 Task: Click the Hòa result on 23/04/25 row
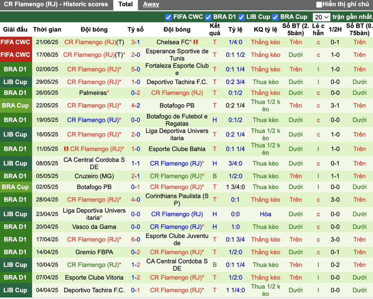point(265,214)
